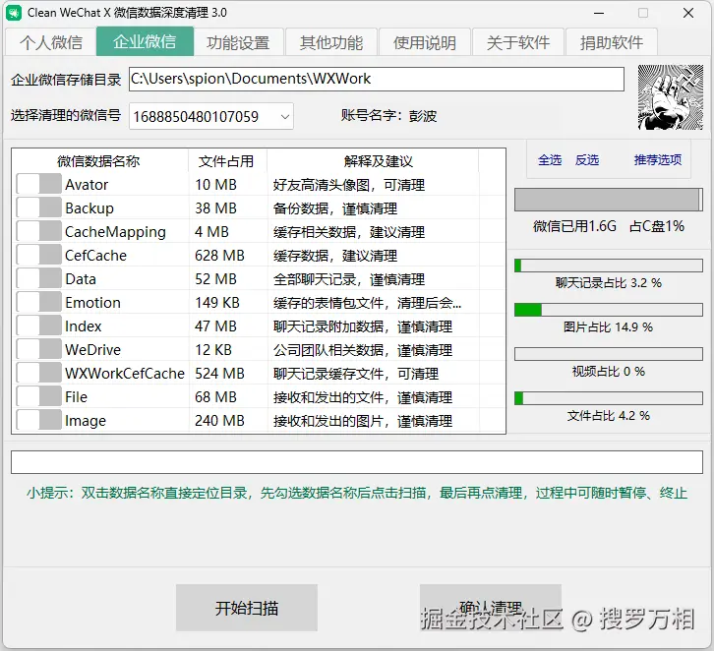714x651 pixels.
Task: Open the 其他功能 tab
Action: pos(331,42)
